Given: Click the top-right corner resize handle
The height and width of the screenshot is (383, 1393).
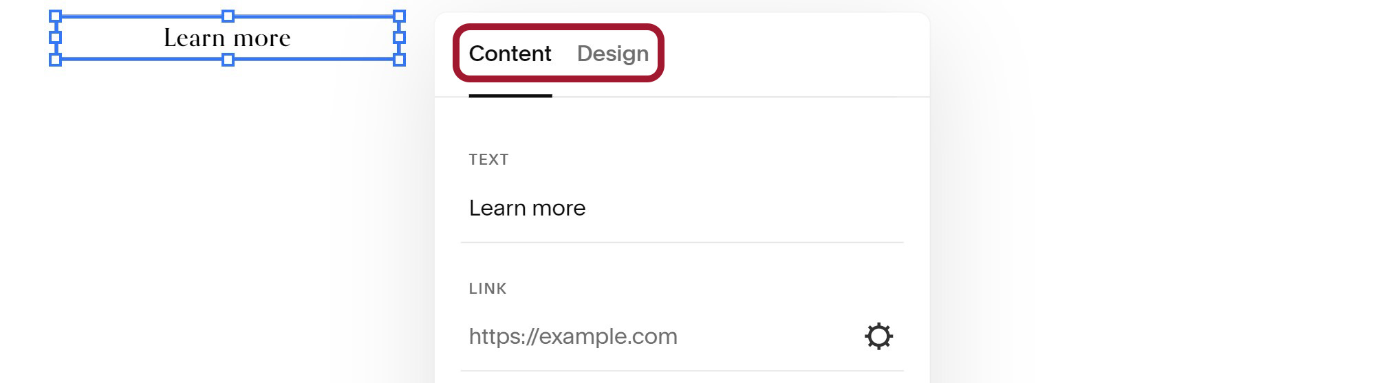Looking at the screenshot, I should [x=399, y=16].
